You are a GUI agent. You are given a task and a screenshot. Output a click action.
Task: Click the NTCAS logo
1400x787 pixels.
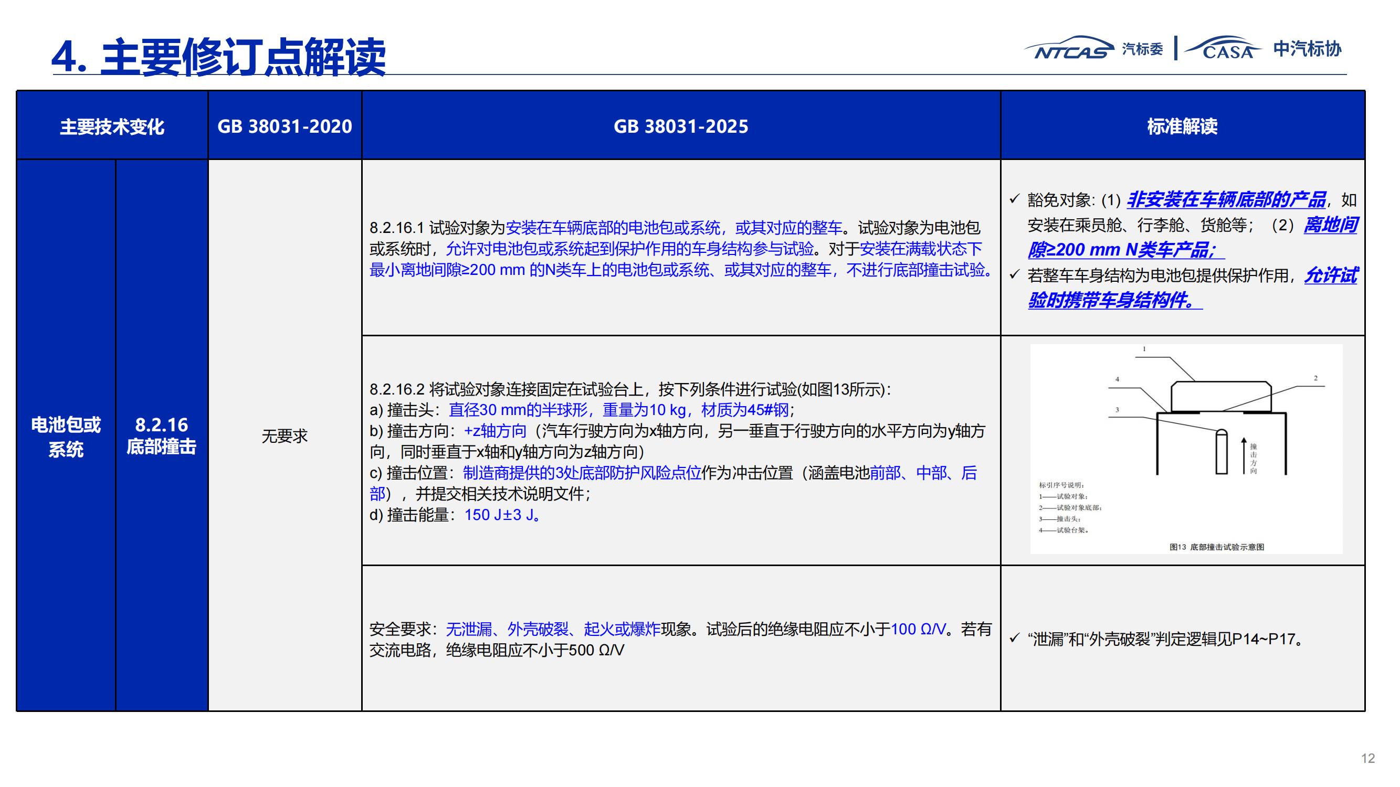coord(1068,48)
